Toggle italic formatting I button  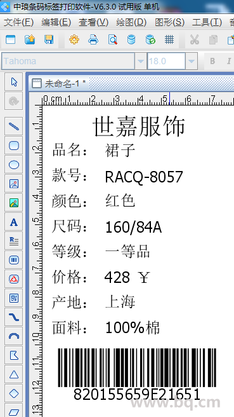click(229, 61)
